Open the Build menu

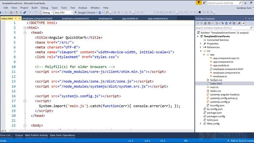35,8
